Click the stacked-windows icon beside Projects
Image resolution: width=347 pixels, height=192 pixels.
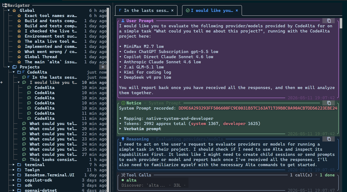tap(14, 67)
